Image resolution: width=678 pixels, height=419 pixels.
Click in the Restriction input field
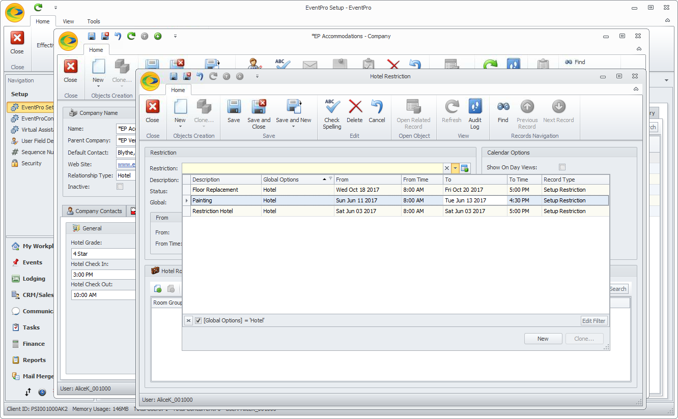312,168
